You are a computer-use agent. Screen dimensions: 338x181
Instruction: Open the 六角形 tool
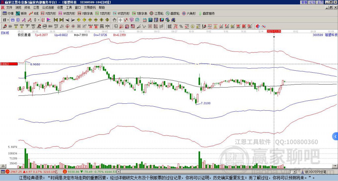tap(189, 13)
